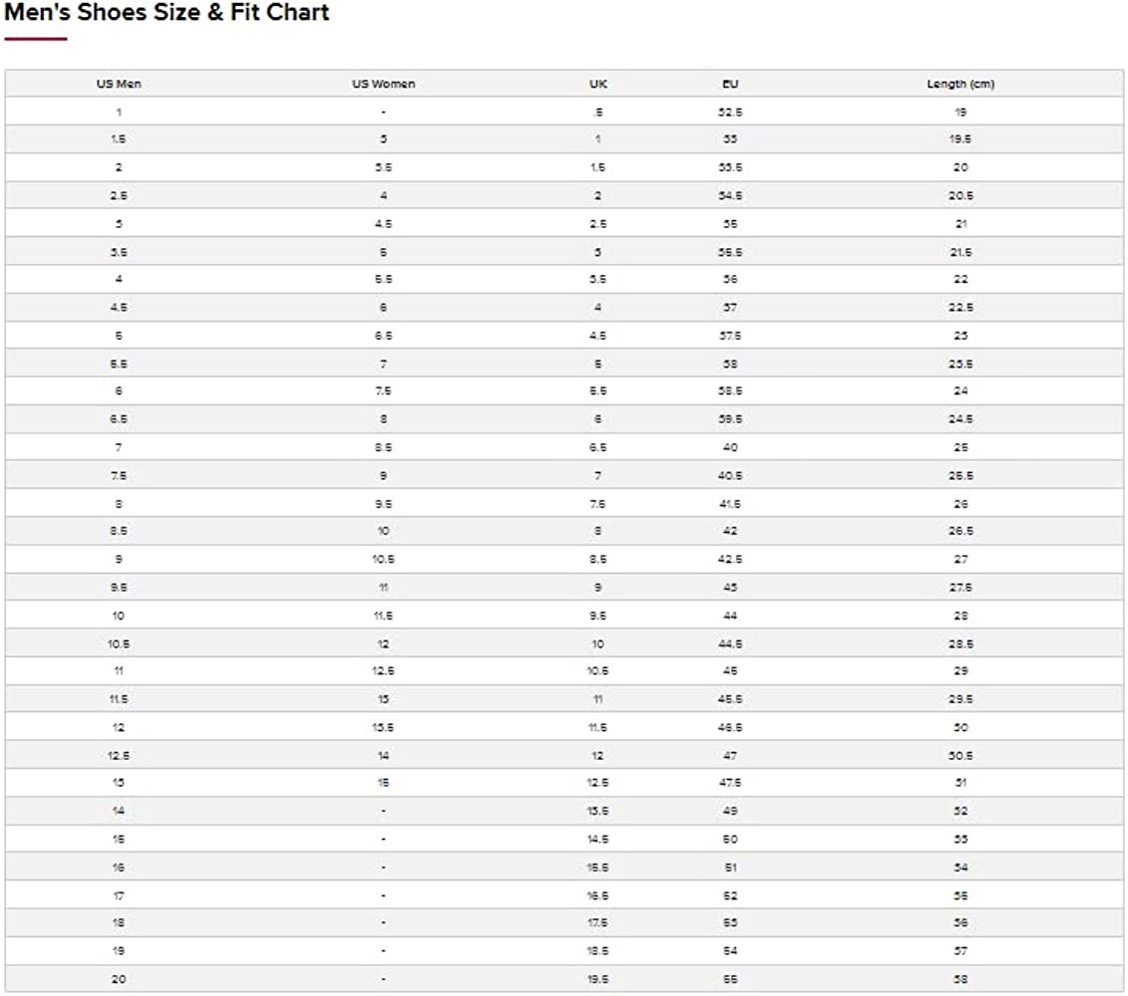Select the US Women size 7 cell
The width and height of the screenshot is (1128, 996).
(383, 364)
